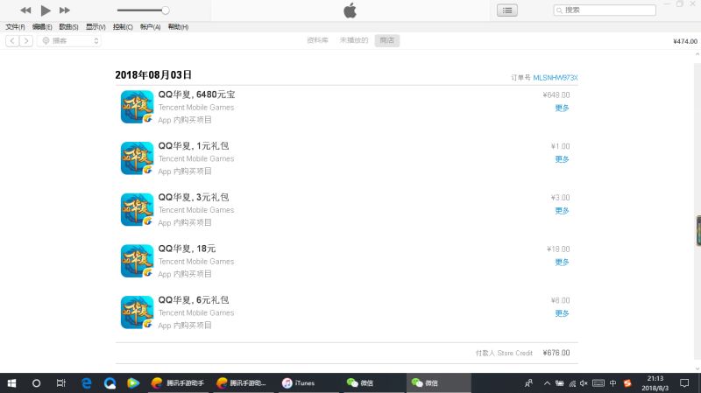
Task: Click QQ华夏 icon for 18元 item
Action: [x=137, y=261]
